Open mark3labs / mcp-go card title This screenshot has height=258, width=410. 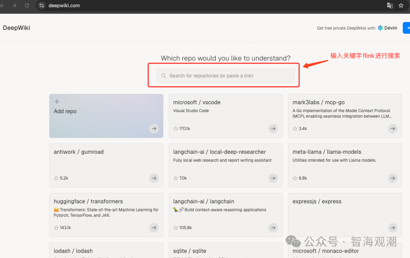pyautogui.click(x=319, y=102)
